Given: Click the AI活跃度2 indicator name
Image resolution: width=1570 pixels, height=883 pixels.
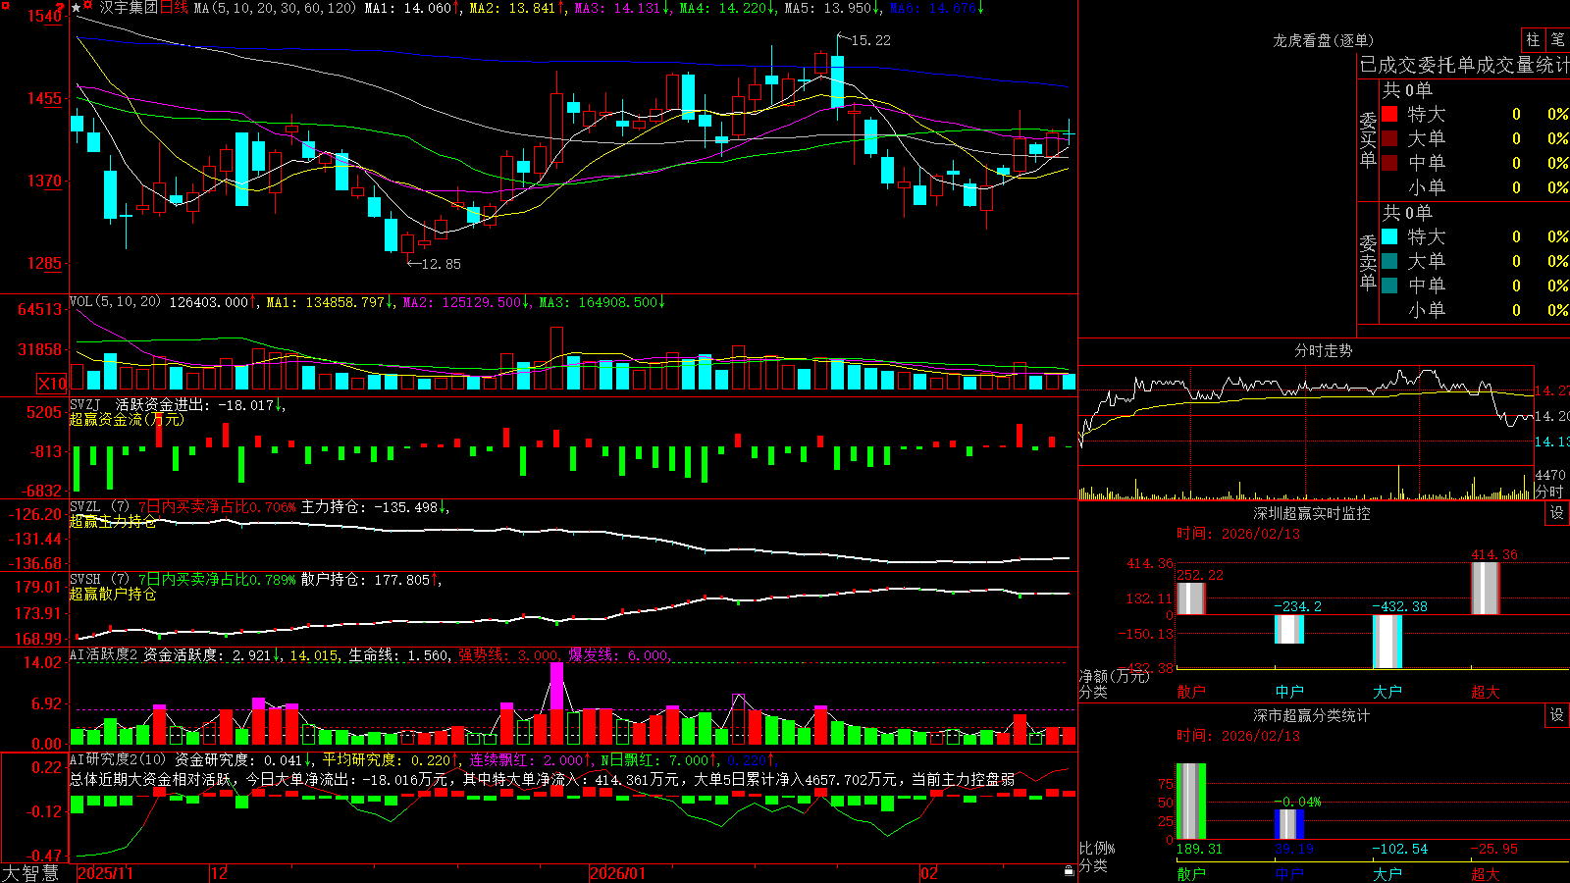Looking at the screenshot, I should pos(104,654).
